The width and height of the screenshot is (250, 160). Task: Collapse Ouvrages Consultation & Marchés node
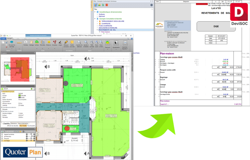click(95, 19)
